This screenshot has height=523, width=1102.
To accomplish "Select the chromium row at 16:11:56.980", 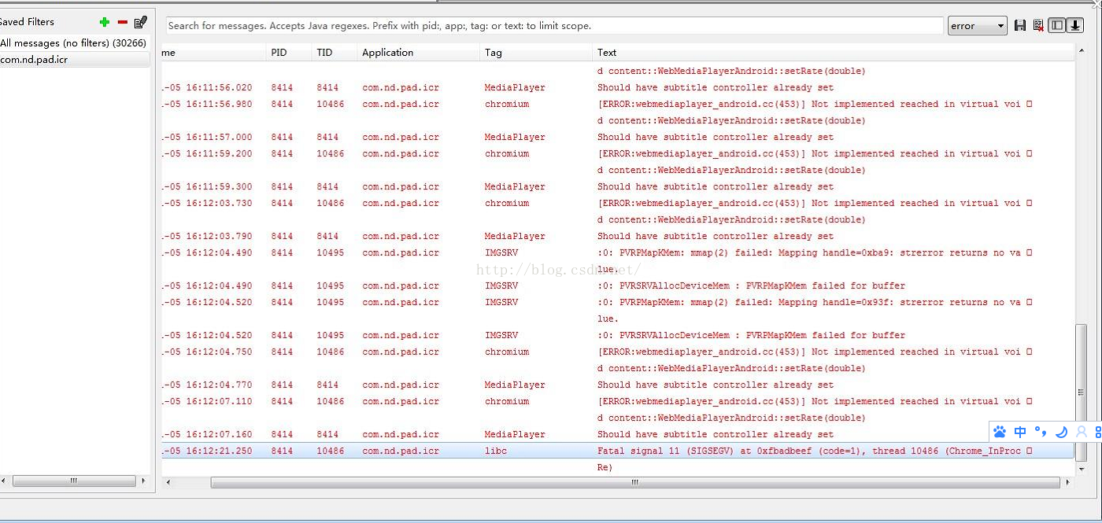I will click(618, 104).
